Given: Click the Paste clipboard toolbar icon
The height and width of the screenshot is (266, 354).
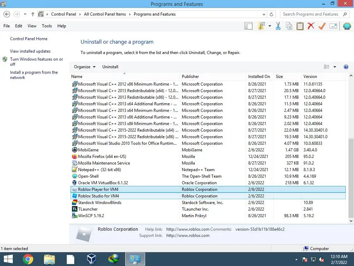Looking at the screenshot, I should point(300,26).
